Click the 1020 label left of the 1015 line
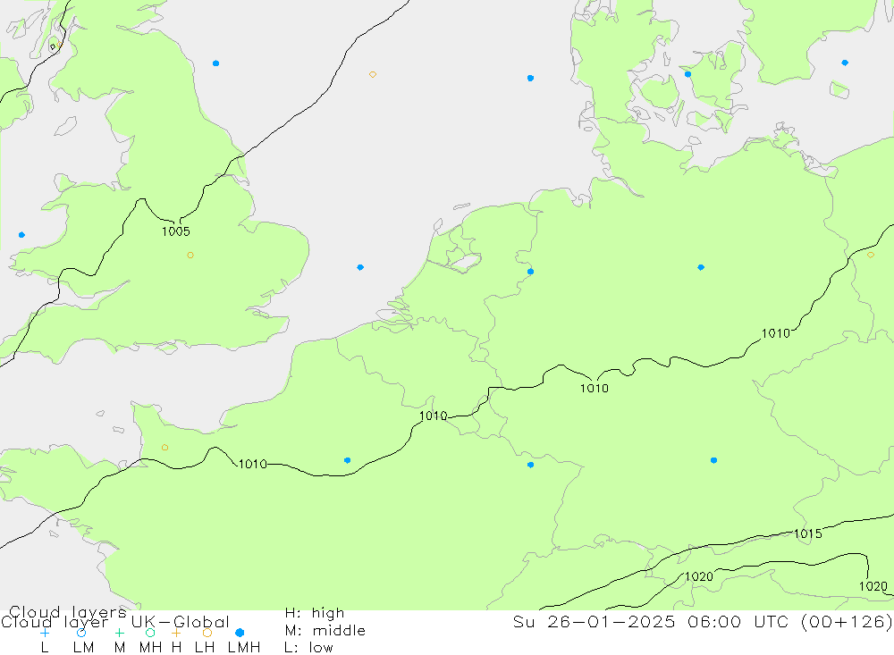The width and height of the screenshot is (894, 655). point(699,577)
